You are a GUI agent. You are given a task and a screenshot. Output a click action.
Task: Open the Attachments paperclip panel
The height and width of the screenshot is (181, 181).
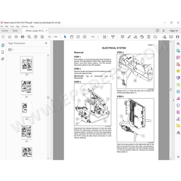(3, 59)
